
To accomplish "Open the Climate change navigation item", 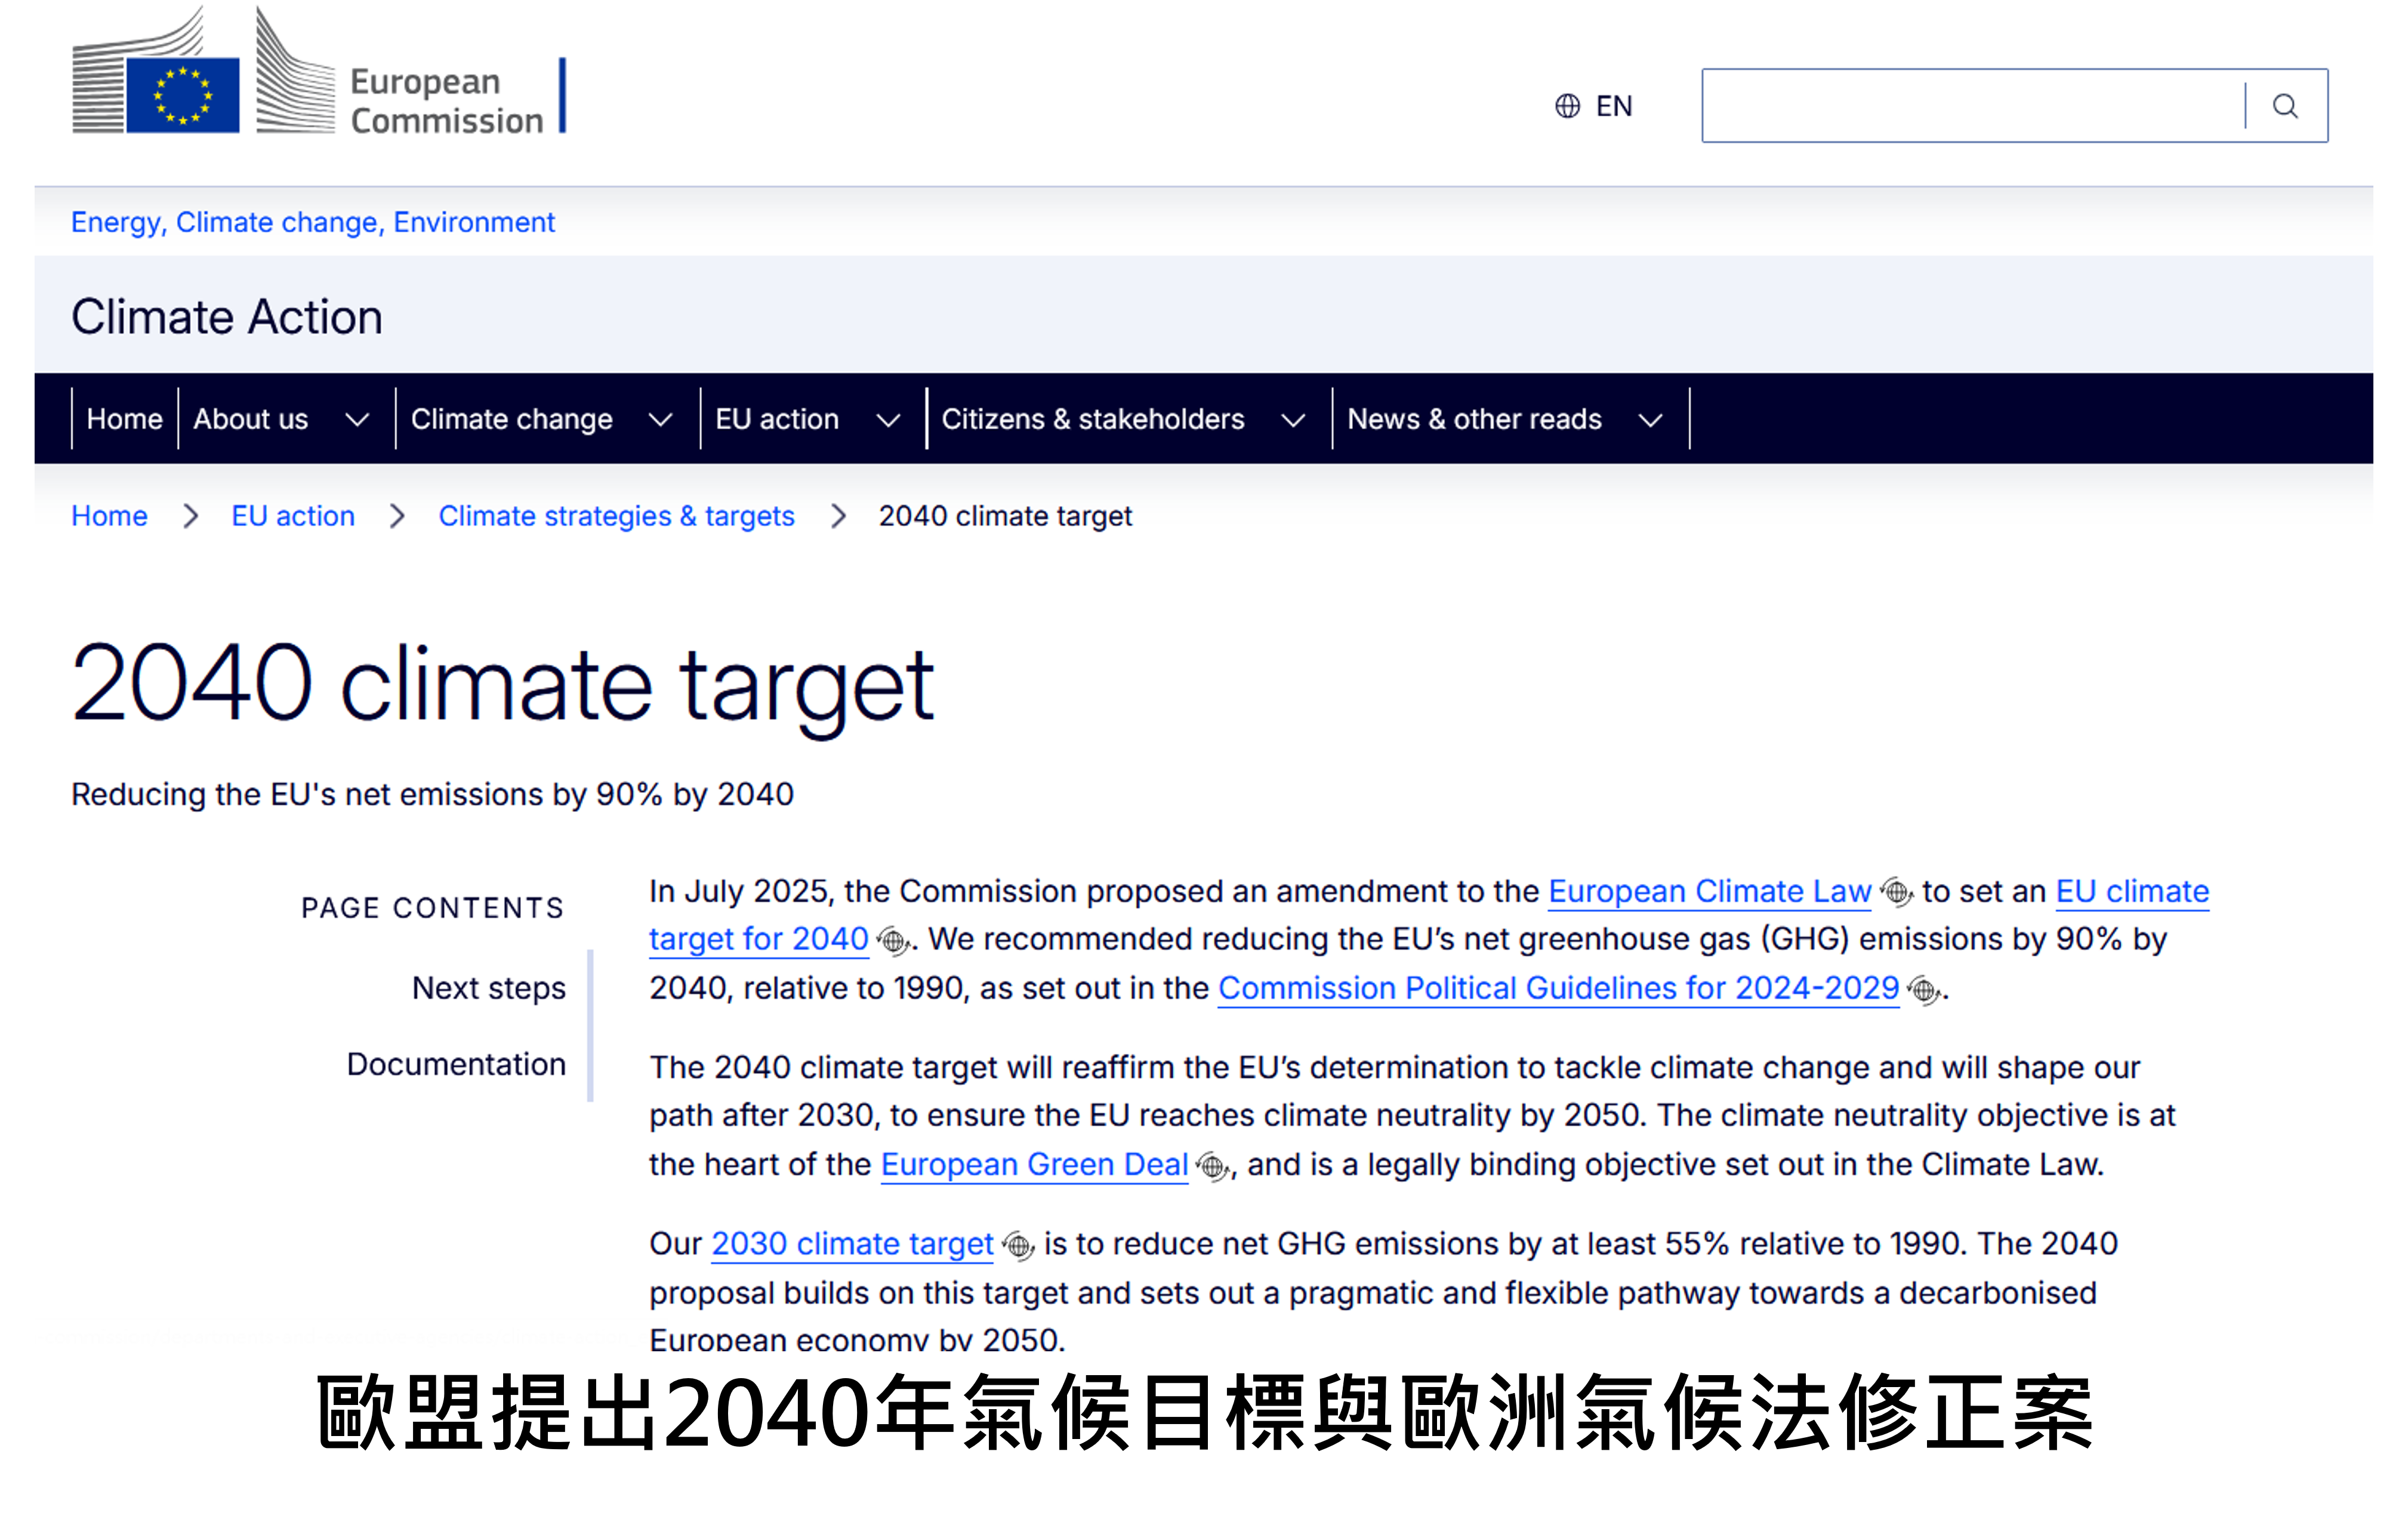I will [512, 419].
